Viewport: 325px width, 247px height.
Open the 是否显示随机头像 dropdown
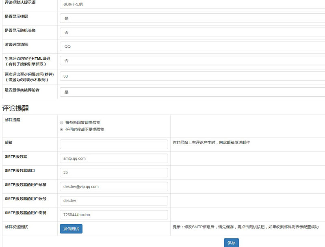coord(192,32)
